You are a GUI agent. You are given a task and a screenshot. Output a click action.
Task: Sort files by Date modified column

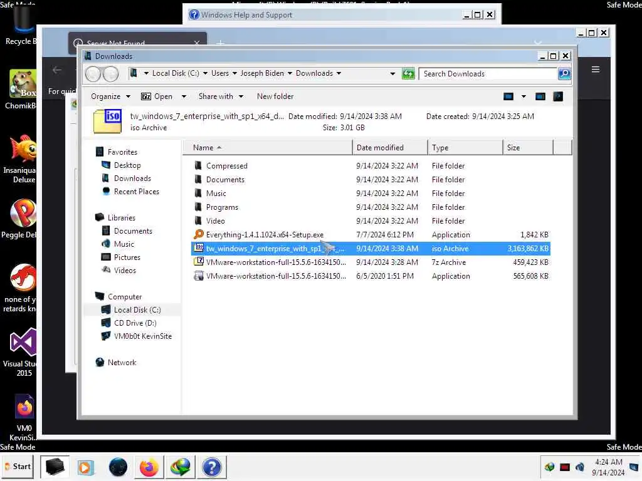389,148
